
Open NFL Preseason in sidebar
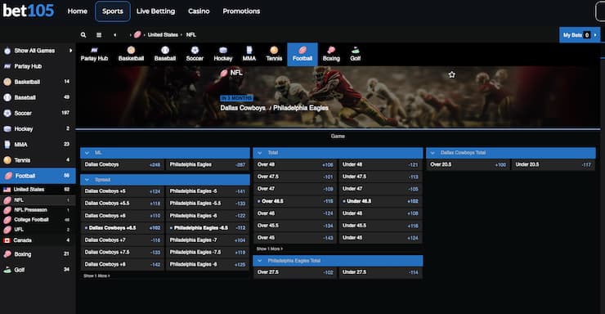click(x=38, y=210)
